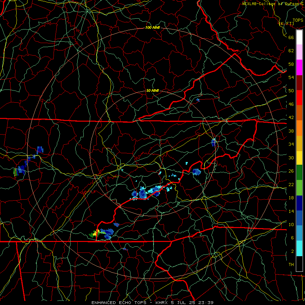Image resolution: width=305 pixels, height=305 pixels.
Task: Click the '26' scale value
Action: coord(291,171)
